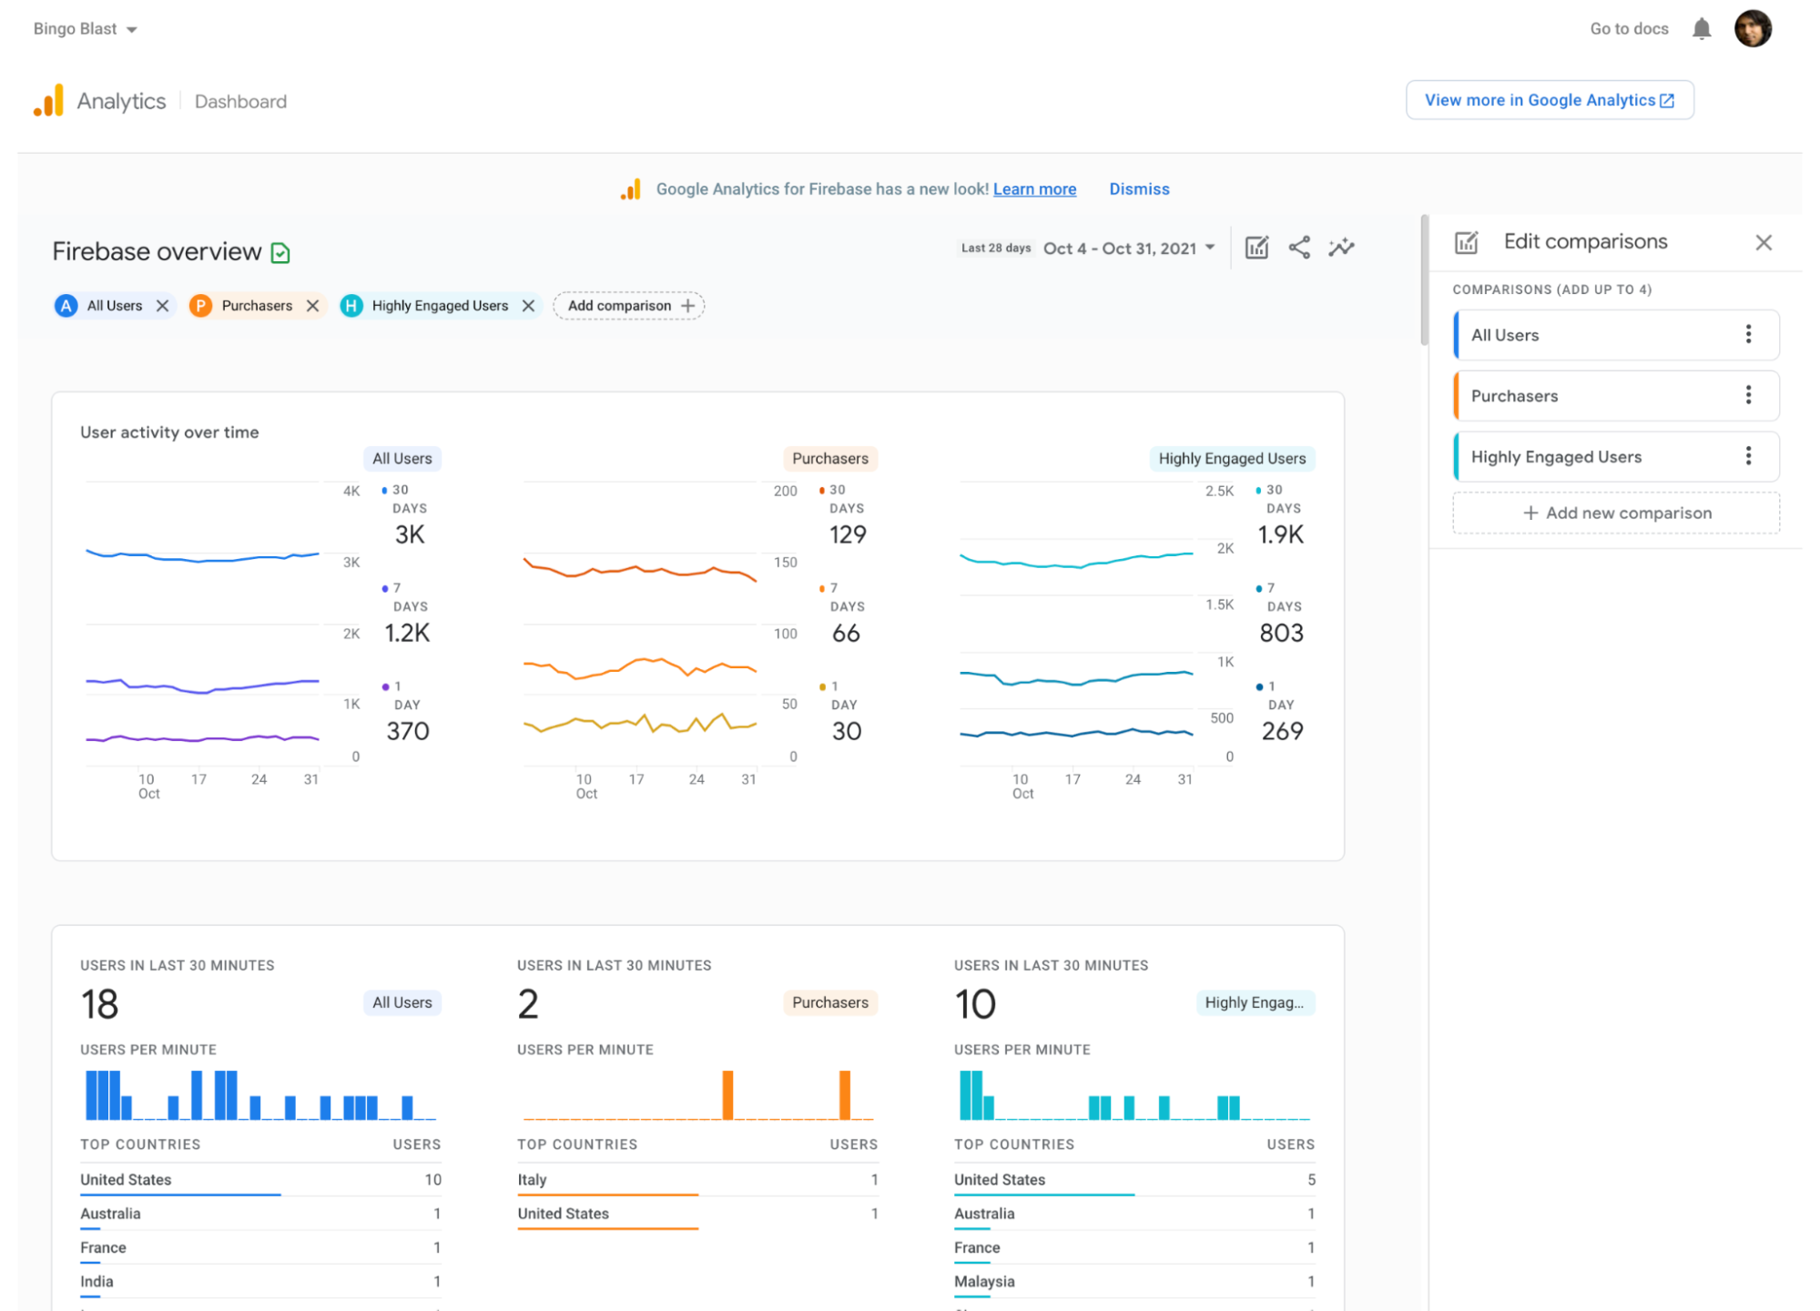Open the insights sparkline icon
Screen dimensions: 1820x1311
[1342, 247]
